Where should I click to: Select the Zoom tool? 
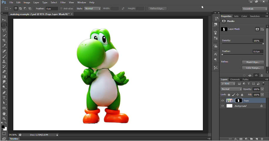coord(4,119)
